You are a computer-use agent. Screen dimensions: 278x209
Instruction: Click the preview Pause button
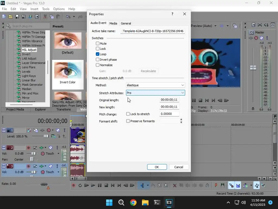(x=194, y=100)
